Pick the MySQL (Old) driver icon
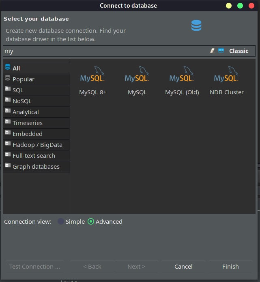Screen dimensions: 260x282 pos(182,74)
